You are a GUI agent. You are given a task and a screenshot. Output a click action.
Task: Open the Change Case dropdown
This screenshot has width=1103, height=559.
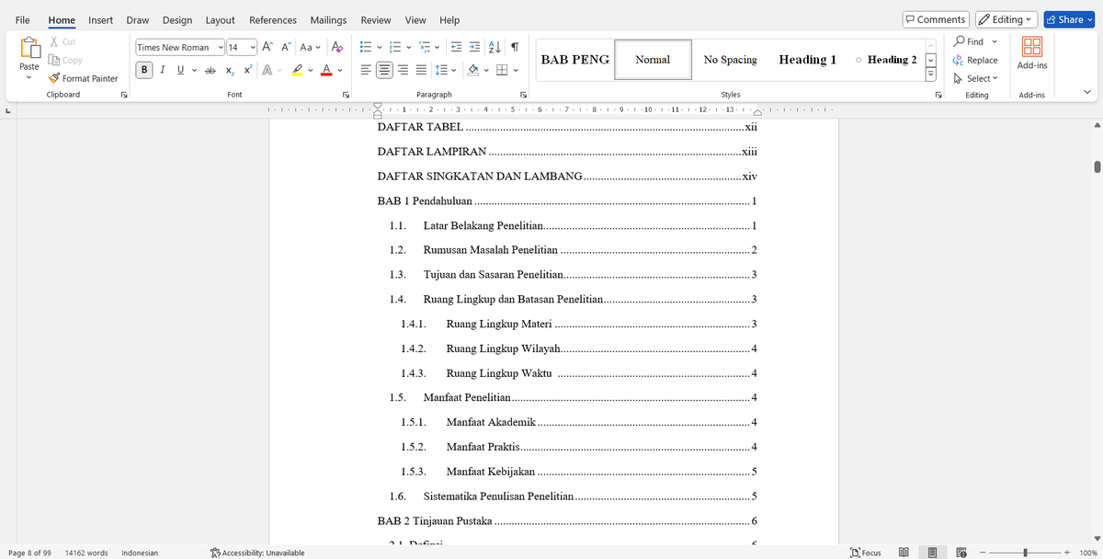coord(310,47)
